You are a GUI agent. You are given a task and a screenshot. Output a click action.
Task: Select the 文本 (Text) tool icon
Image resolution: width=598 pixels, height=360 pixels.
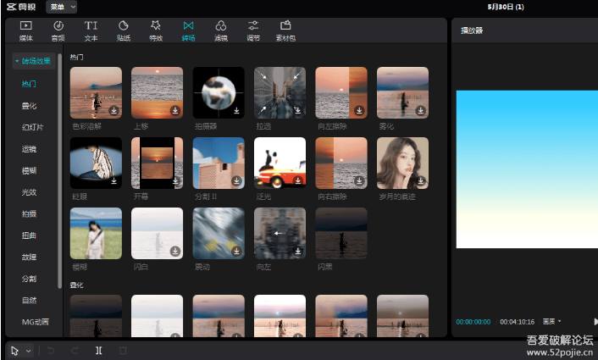point(91,26)
